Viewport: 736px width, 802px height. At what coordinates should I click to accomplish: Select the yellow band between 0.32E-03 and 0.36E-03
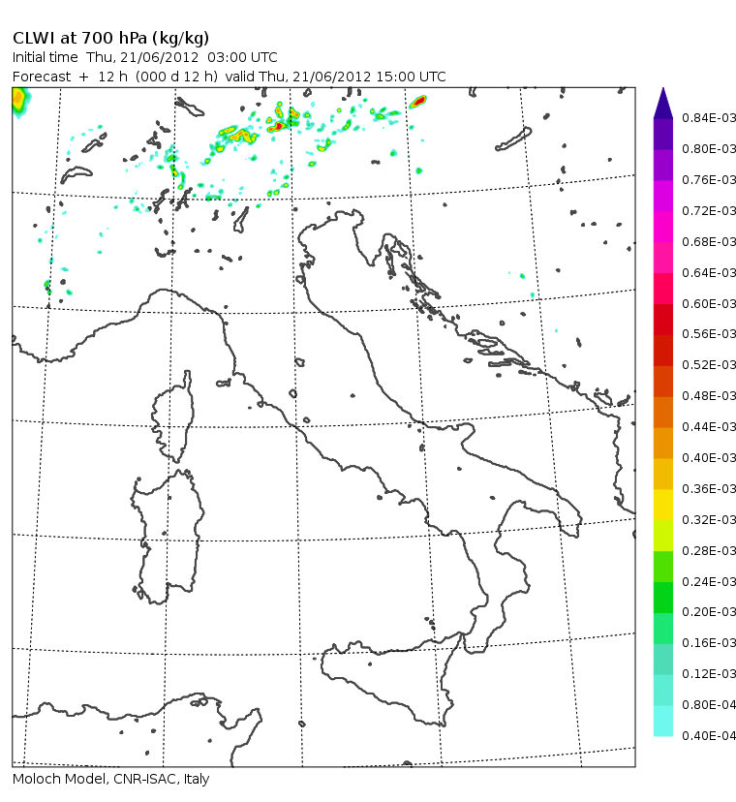(662, 505)
